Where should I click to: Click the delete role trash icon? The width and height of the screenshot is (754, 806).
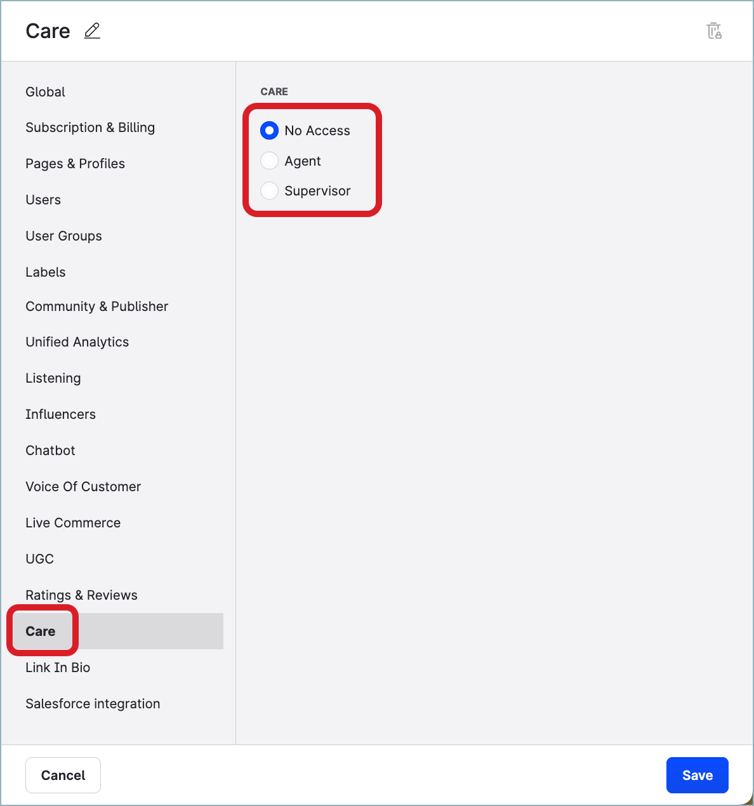pos(714,30)
